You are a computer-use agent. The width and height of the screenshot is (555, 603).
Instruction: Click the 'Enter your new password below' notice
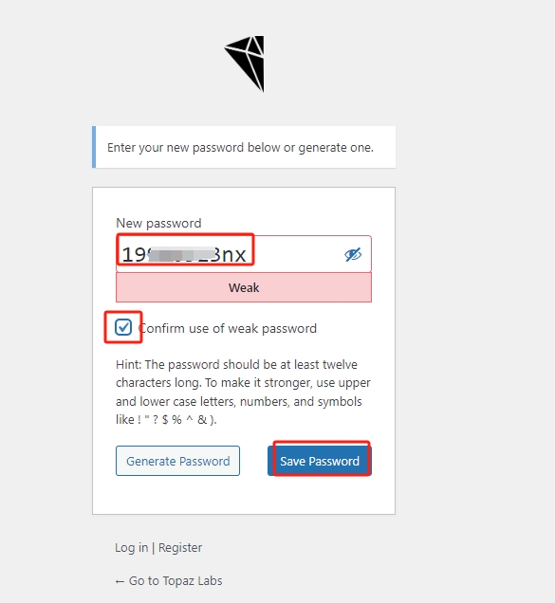[x=244, y=147]
